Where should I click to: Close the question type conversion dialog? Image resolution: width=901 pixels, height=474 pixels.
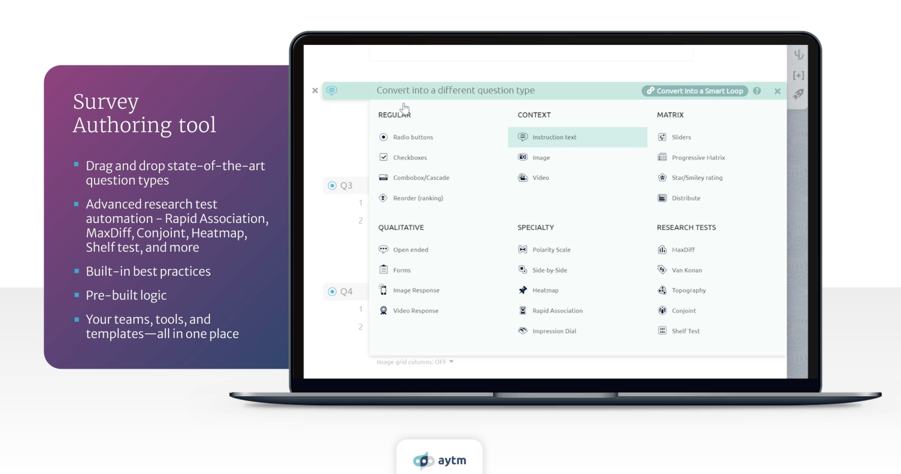point(777,91)
